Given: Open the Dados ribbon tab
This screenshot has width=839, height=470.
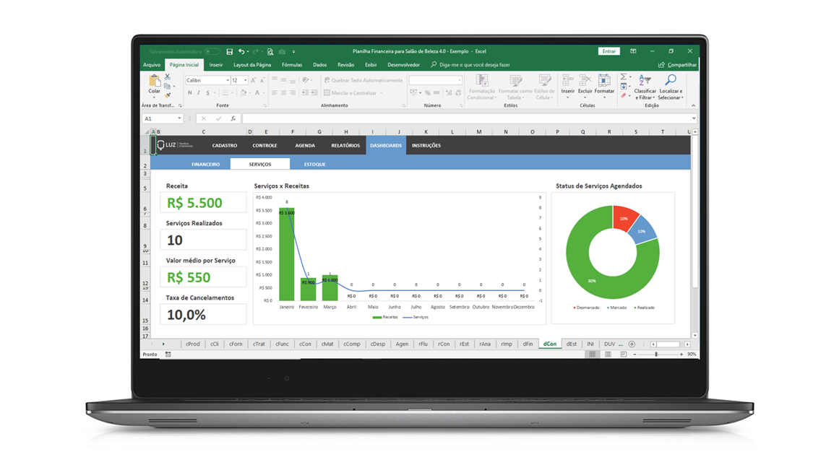Looking at the screenshot, I should (x=319, y=65).
